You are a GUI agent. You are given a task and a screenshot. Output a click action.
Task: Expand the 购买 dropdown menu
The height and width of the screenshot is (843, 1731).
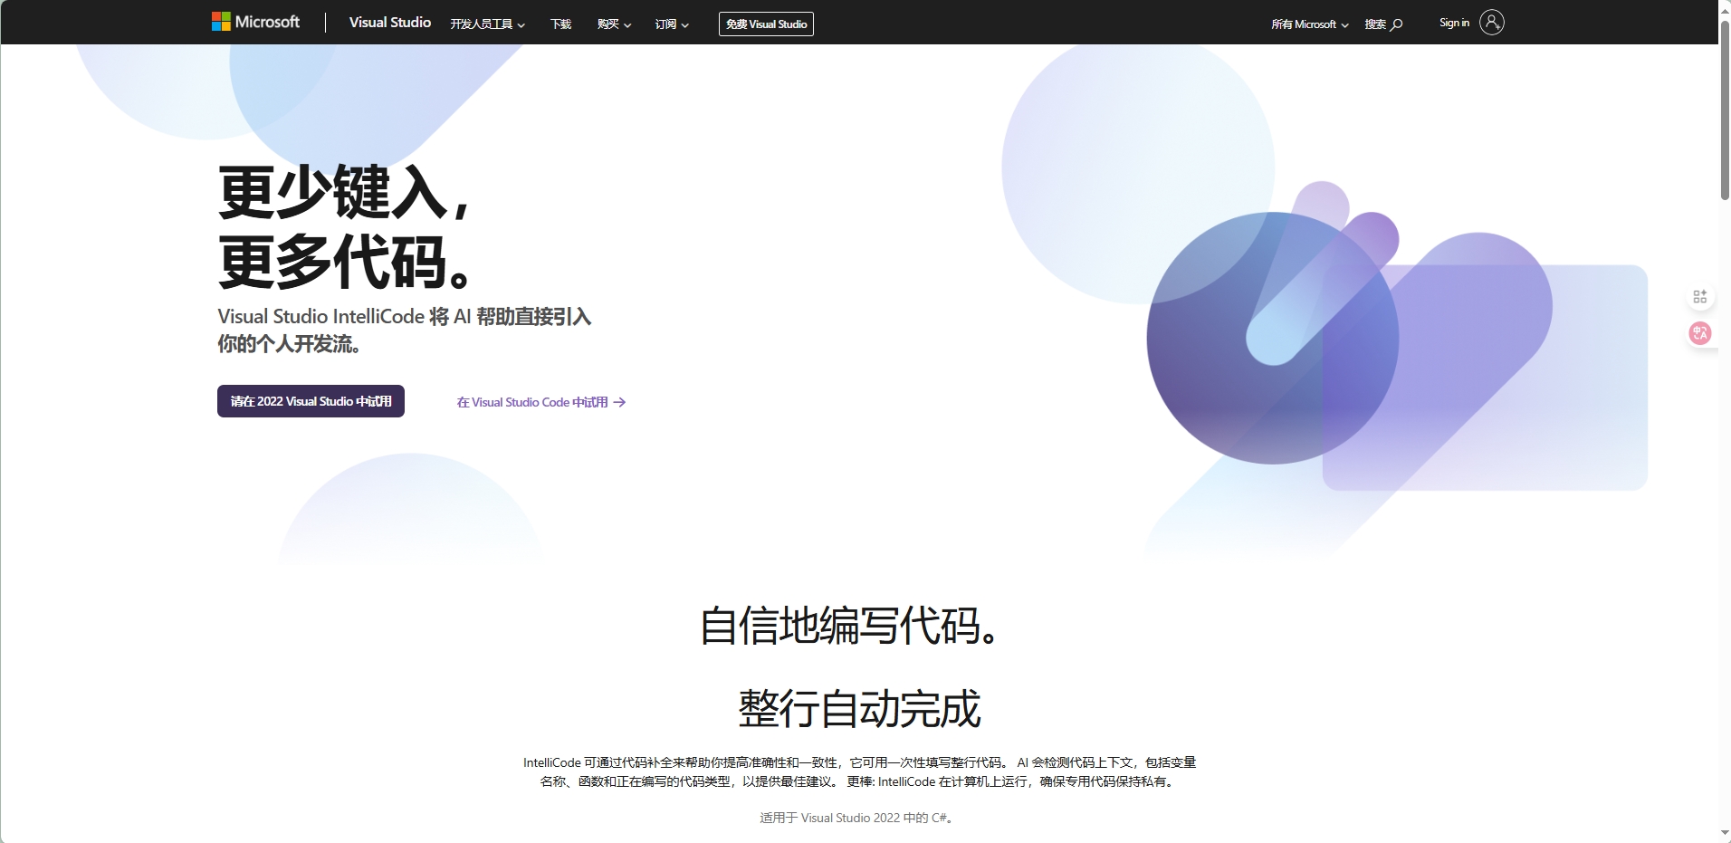pyautogui.click(x=614, y=24)
